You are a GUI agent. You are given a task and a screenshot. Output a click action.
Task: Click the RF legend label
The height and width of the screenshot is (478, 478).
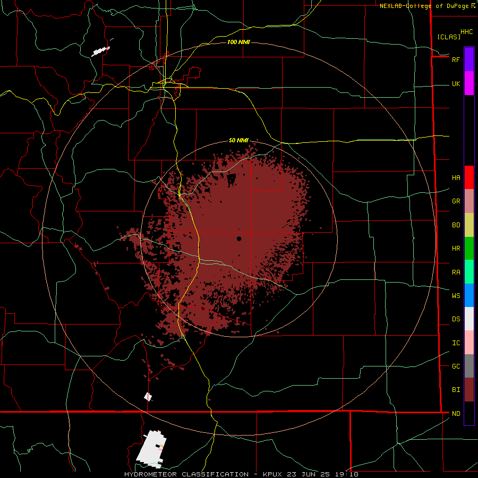456,59
